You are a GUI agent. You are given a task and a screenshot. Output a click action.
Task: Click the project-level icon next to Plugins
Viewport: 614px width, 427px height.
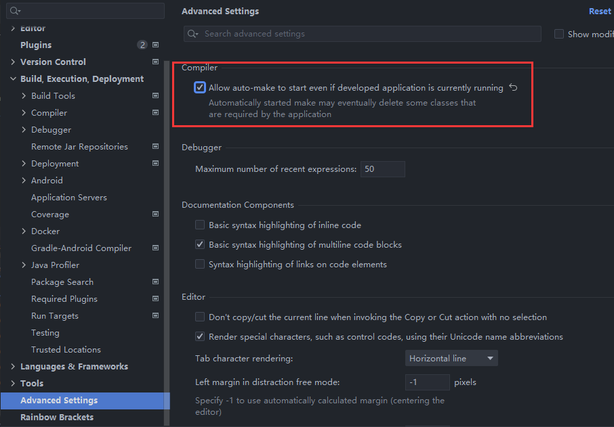155,45
